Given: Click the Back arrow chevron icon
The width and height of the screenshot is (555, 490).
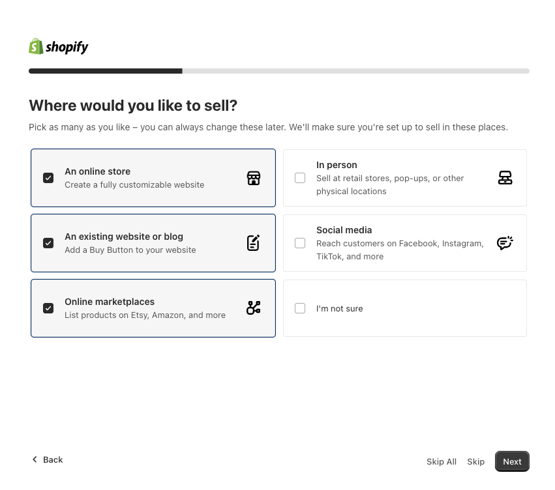Looking at the screenshot, I should [x=35, y=459].
